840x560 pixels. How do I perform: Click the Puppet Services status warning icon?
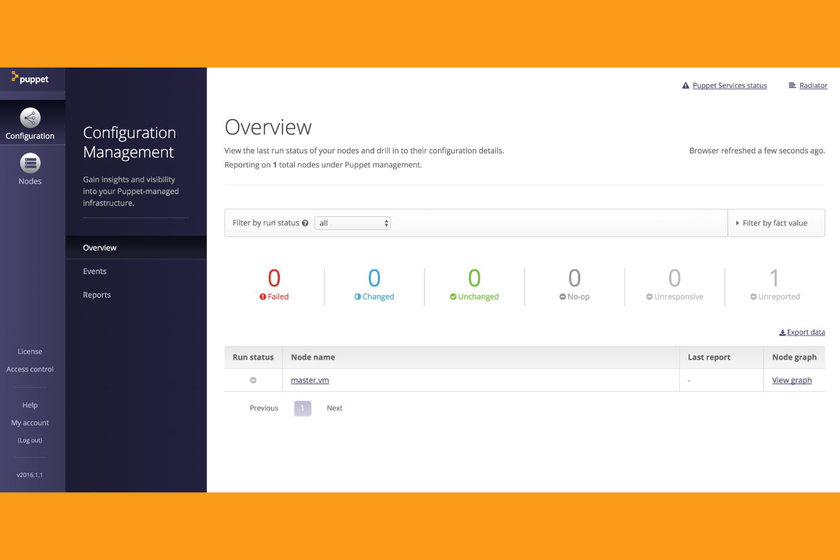coord(686,85)
